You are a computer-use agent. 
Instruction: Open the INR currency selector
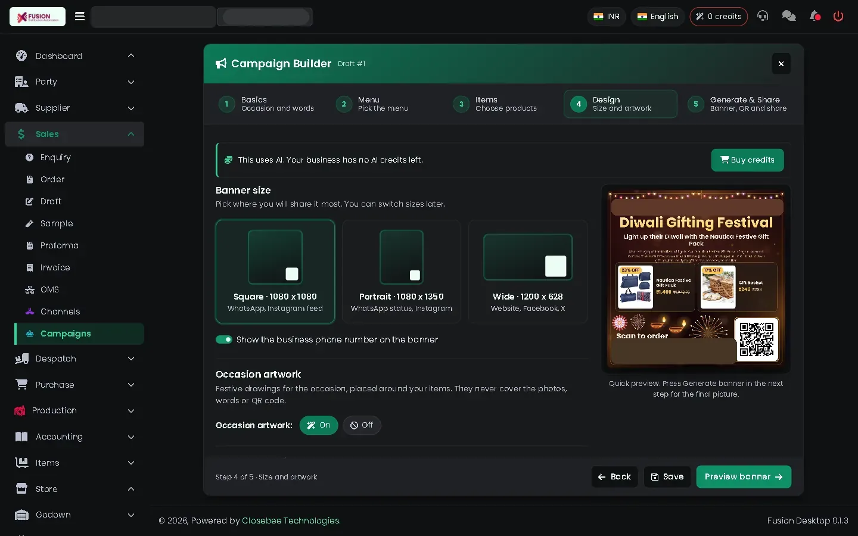pyautogui.click(x=607, y=16)
